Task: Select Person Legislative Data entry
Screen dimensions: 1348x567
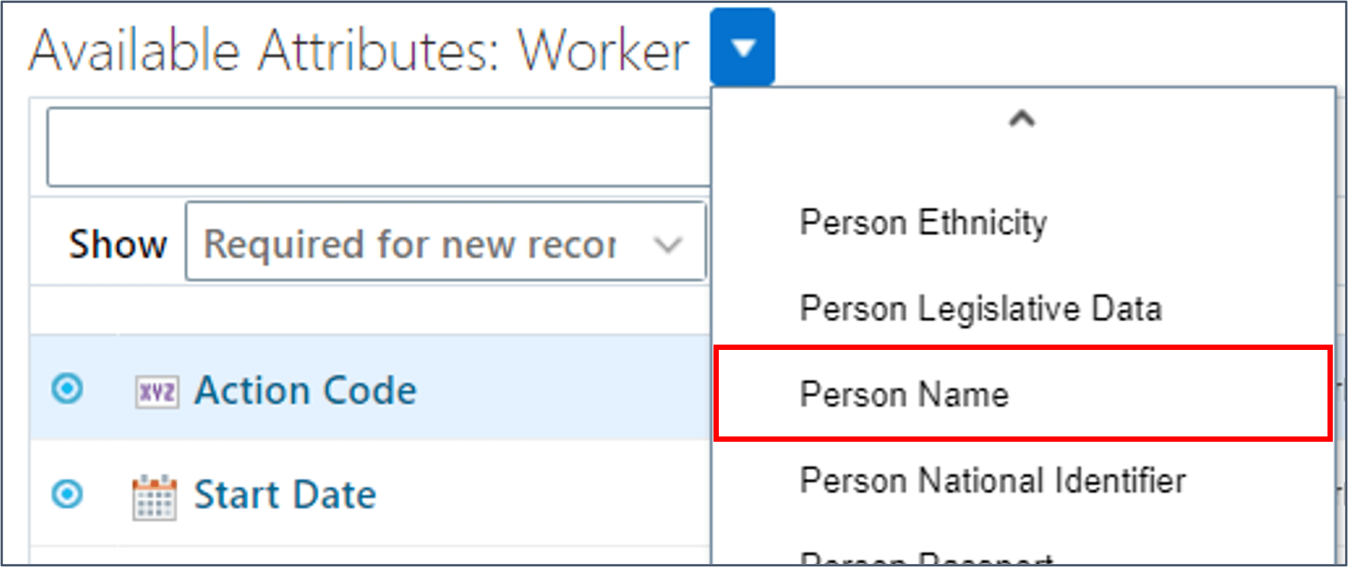Action: 980,308
